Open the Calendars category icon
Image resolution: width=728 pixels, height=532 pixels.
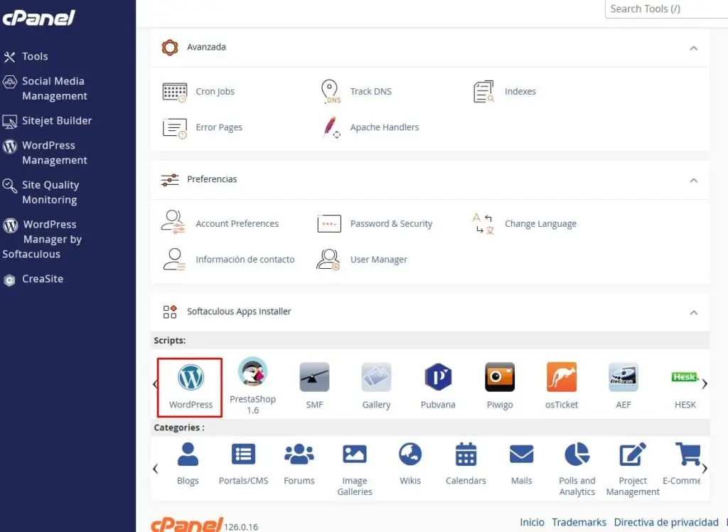coord(466,454)
